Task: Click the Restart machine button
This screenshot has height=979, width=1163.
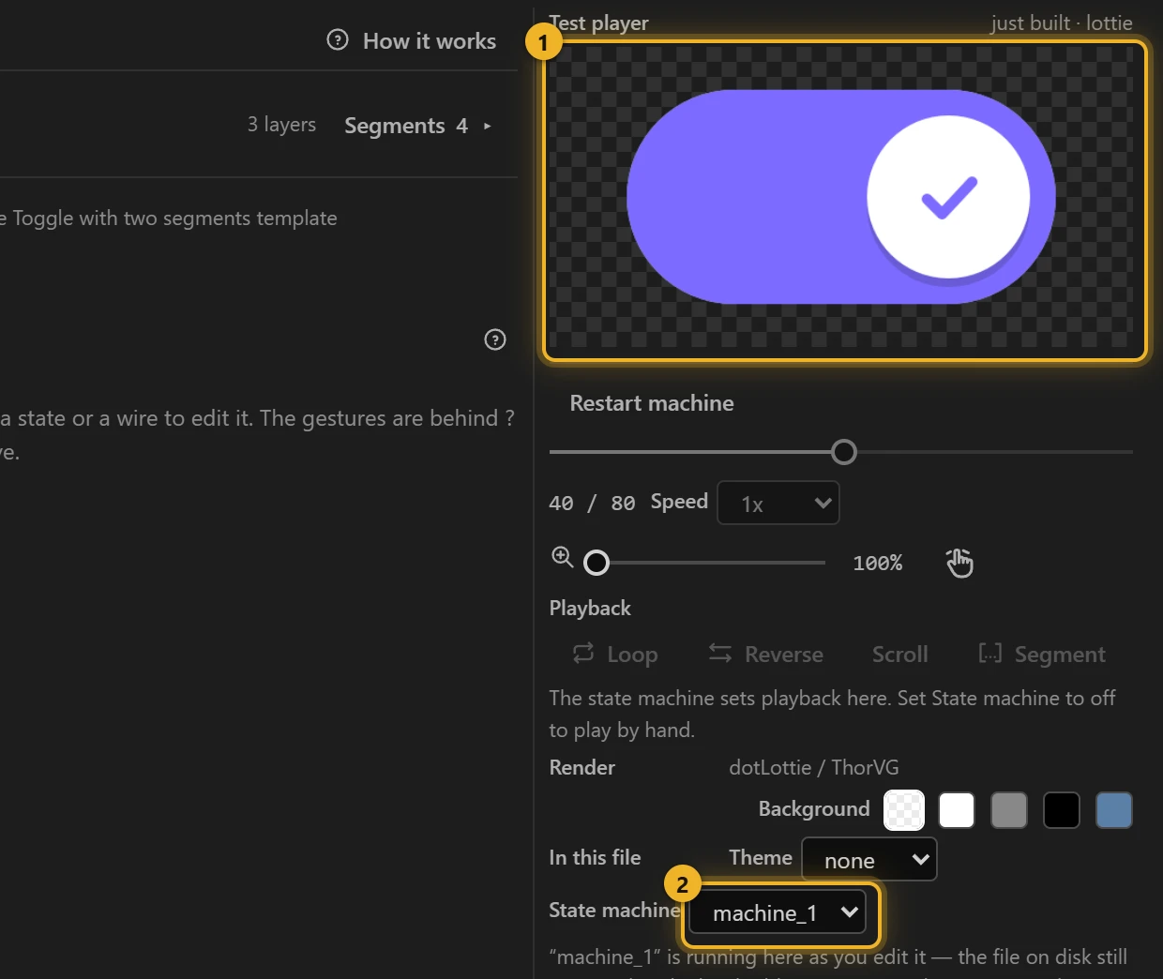Action: click(x=652, y=403)
